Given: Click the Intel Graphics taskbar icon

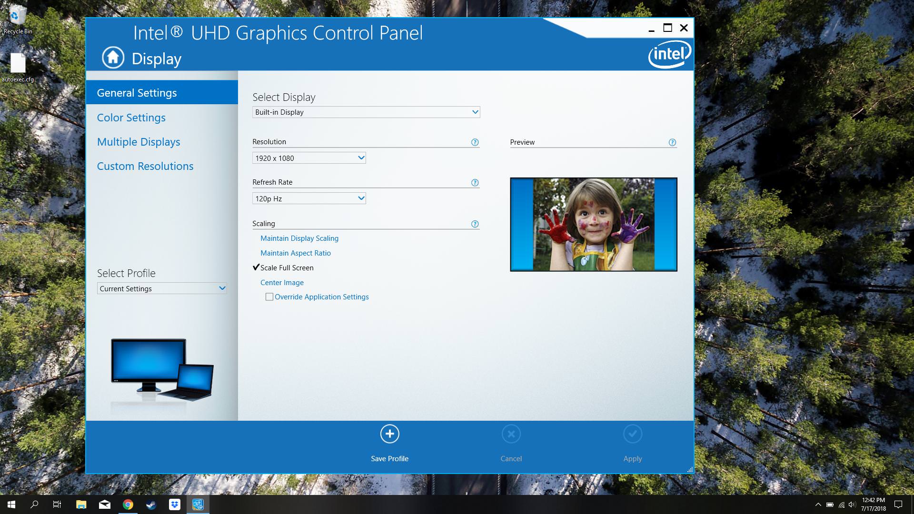Looking at the screenshot, I should [x=198, y=504].
